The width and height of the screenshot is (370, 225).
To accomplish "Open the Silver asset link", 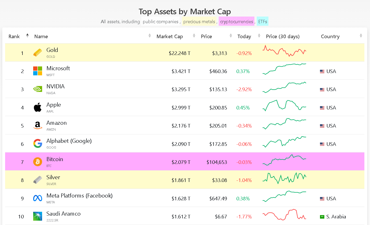I will pos(53,177).
